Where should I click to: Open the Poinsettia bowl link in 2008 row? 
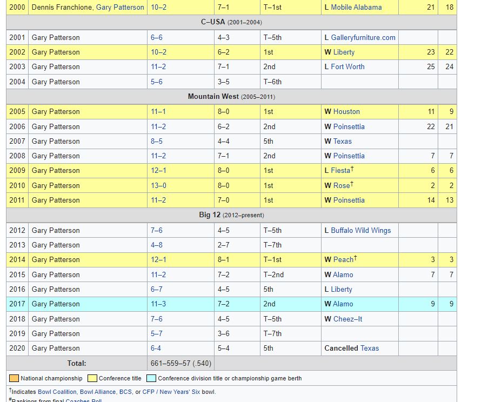[349, 156]
